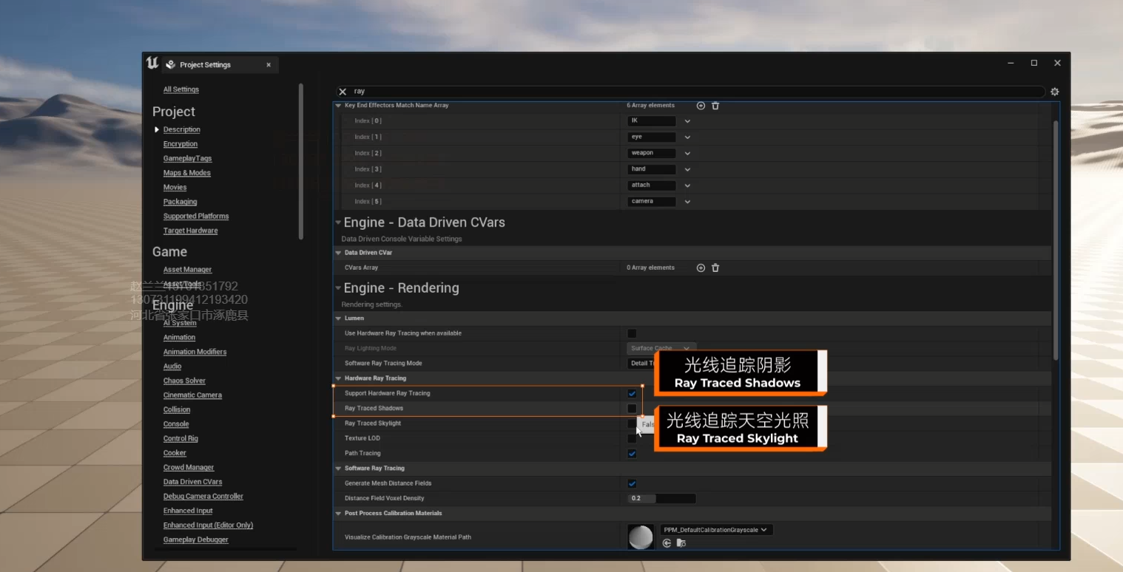
Task: Remove all Key End Effectors array elements
Action: click(715, 106)
